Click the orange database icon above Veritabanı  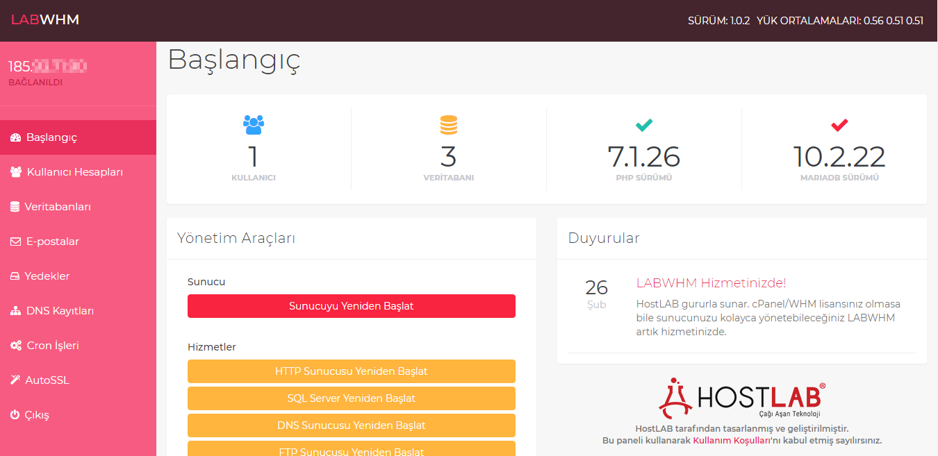[449, 125]
